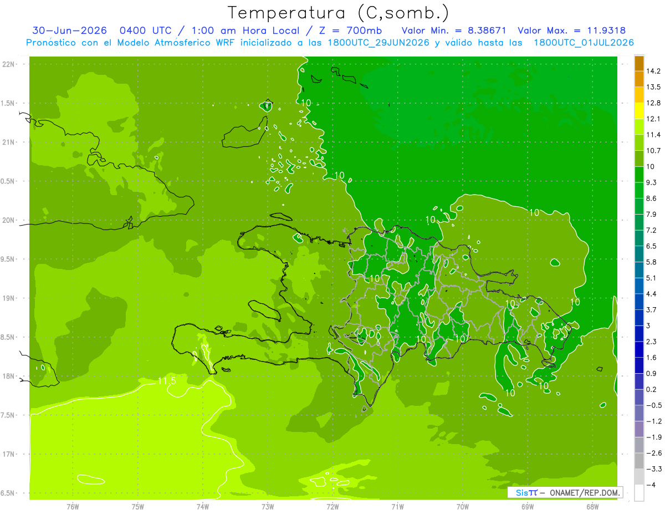Click the "74W" longitude axis label

click(x=203, y=507)
